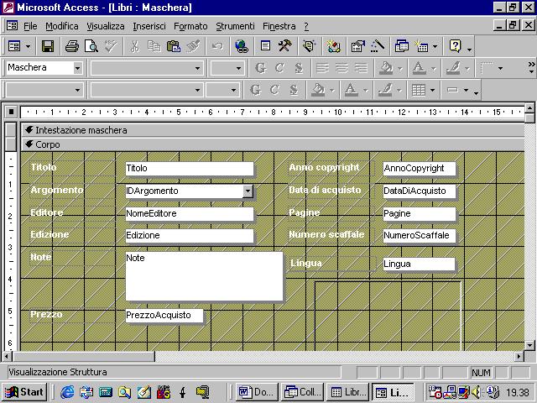
Task: Toggle bold G in second formatting toolbar
Action: [255, 90]
